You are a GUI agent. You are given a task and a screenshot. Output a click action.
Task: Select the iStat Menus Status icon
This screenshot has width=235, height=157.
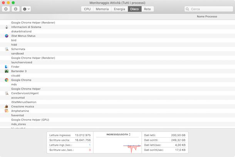pyautogui.click(x=7, y=36)
